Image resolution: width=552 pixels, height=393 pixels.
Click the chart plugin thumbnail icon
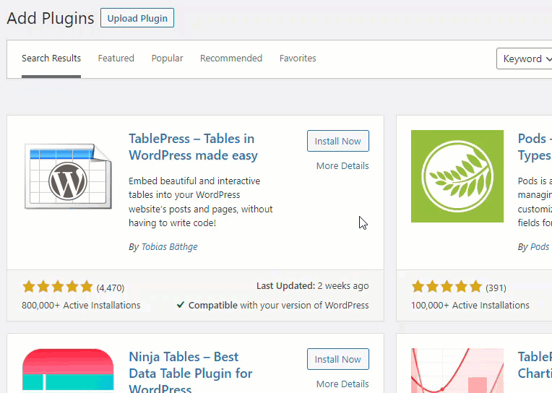pos(457,371)
